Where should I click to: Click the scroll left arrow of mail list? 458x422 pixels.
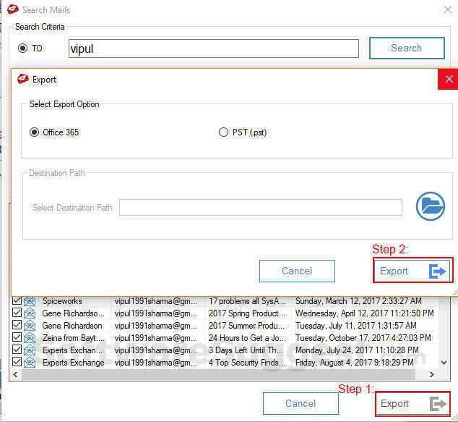15,374
